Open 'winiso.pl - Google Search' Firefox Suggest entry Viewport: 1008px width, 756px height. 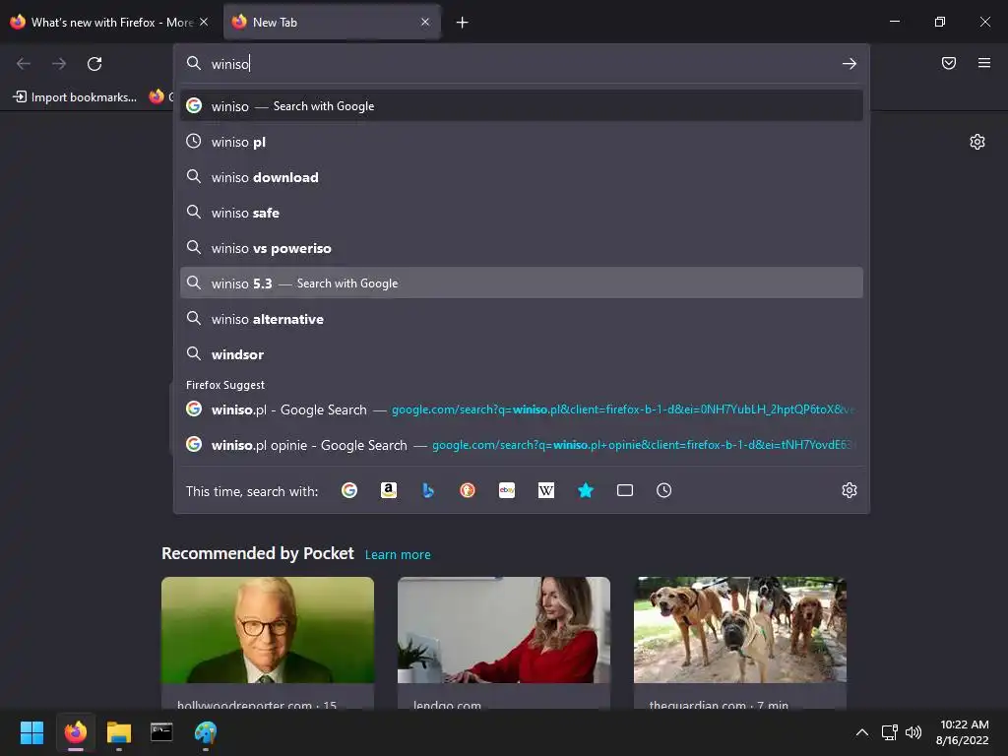(x=522, y=409)
